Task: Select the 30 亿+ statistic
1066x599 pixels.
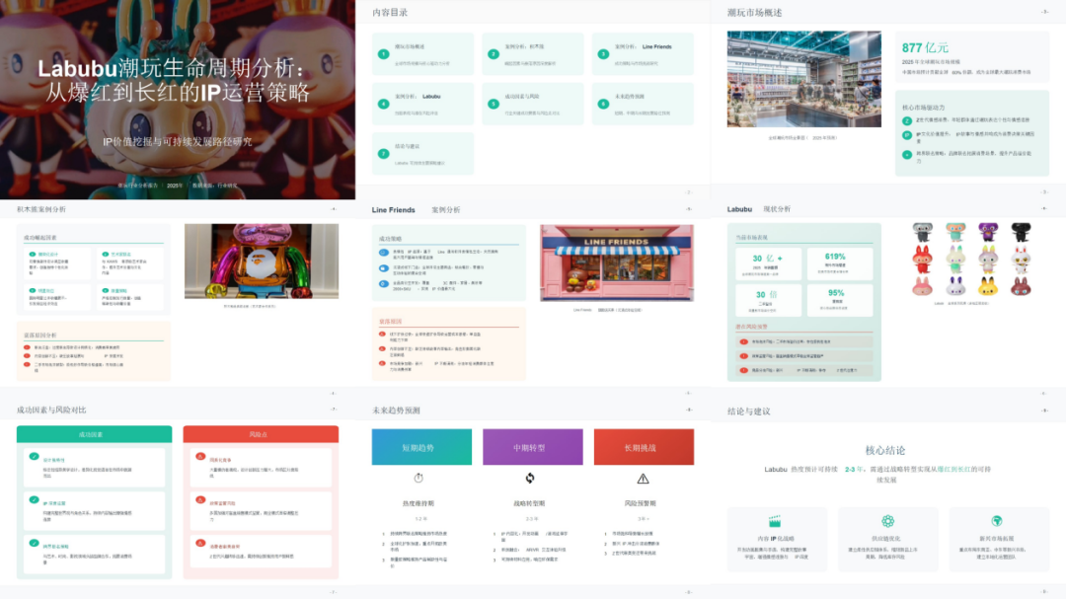Action: tap(767, 259)
